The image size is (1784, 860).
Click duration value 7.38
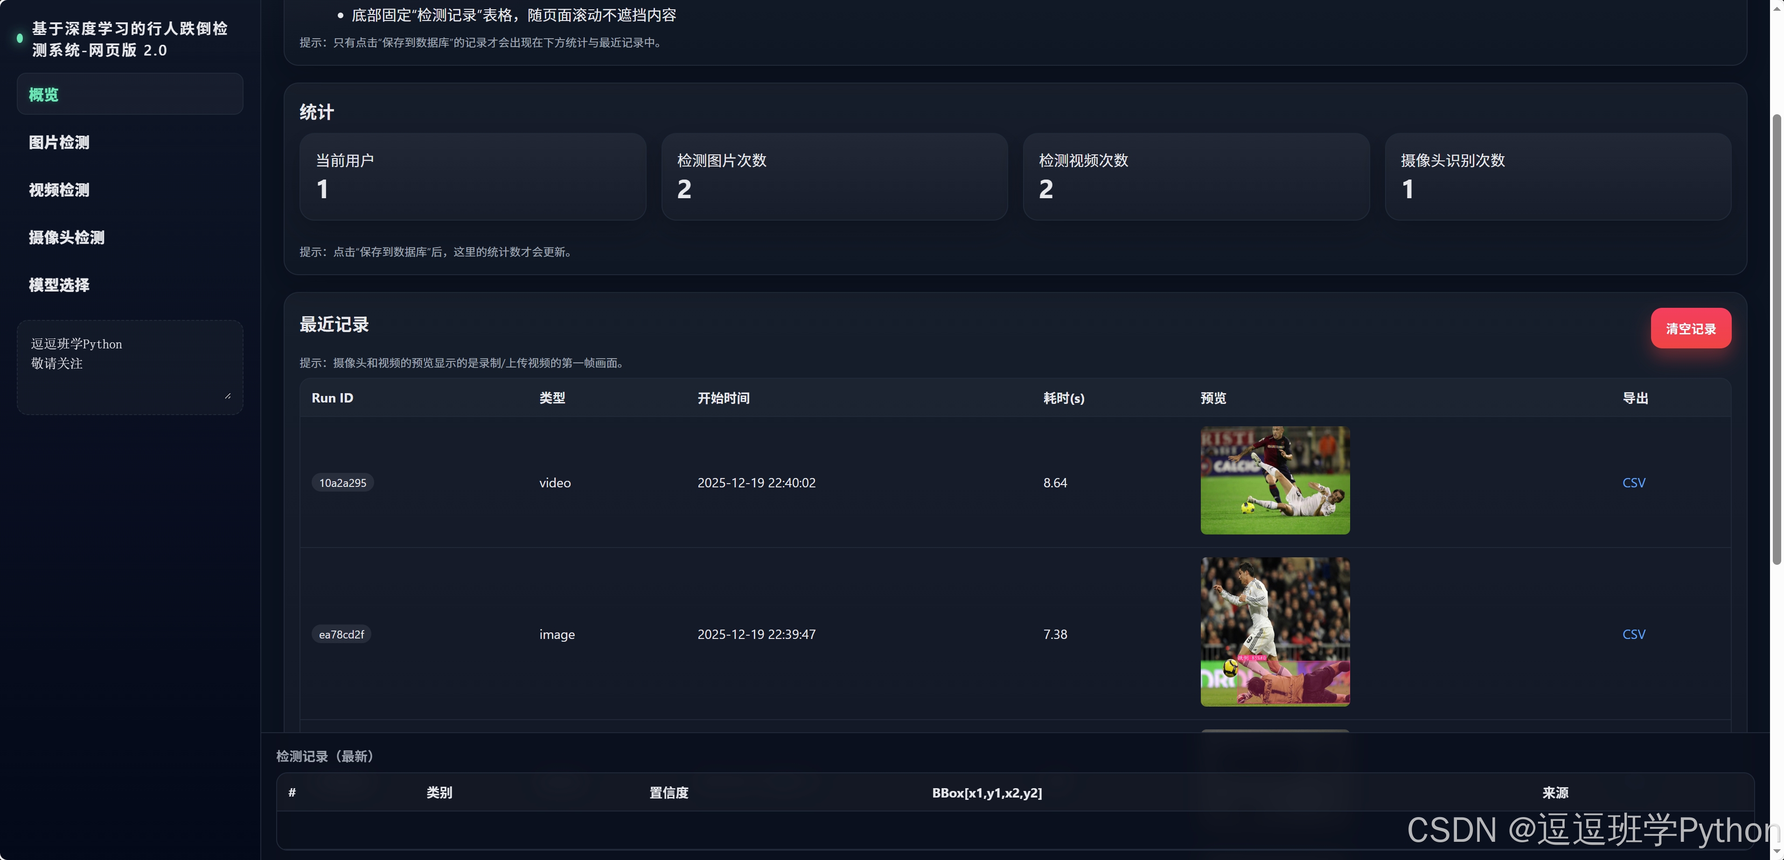[x=1055, y=634]
